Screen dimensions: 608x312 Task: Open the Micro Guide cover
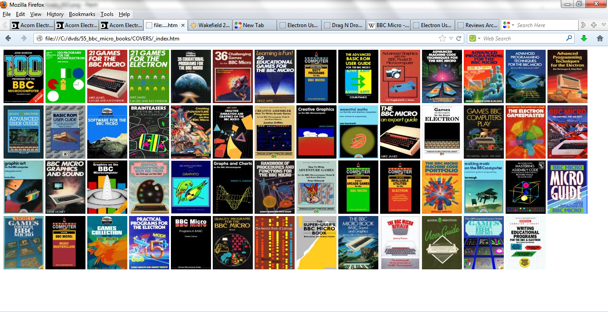pos(567,187)
